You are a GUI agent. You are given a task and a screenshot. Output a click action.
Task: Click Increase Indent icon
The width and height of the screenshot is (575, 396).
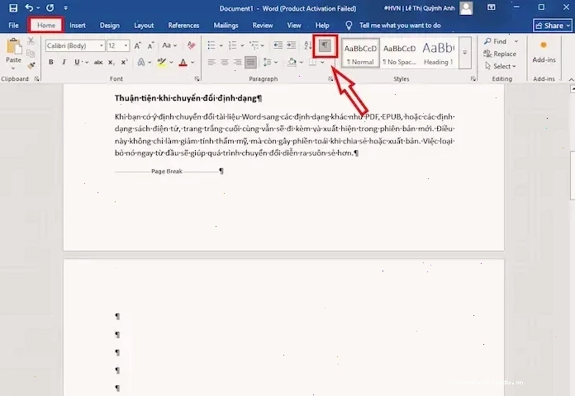pos(292,45)
